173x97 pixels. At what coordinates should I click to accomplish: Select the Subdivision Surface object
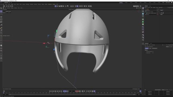click(x=150, y=12)
